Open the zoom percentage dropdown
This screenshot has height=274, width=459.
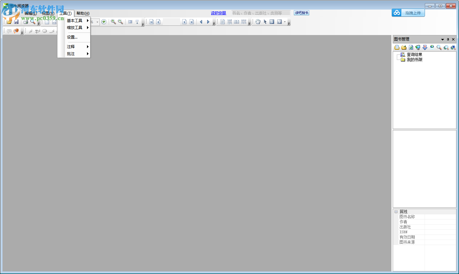pyautogui.click(x=98, y=22)
